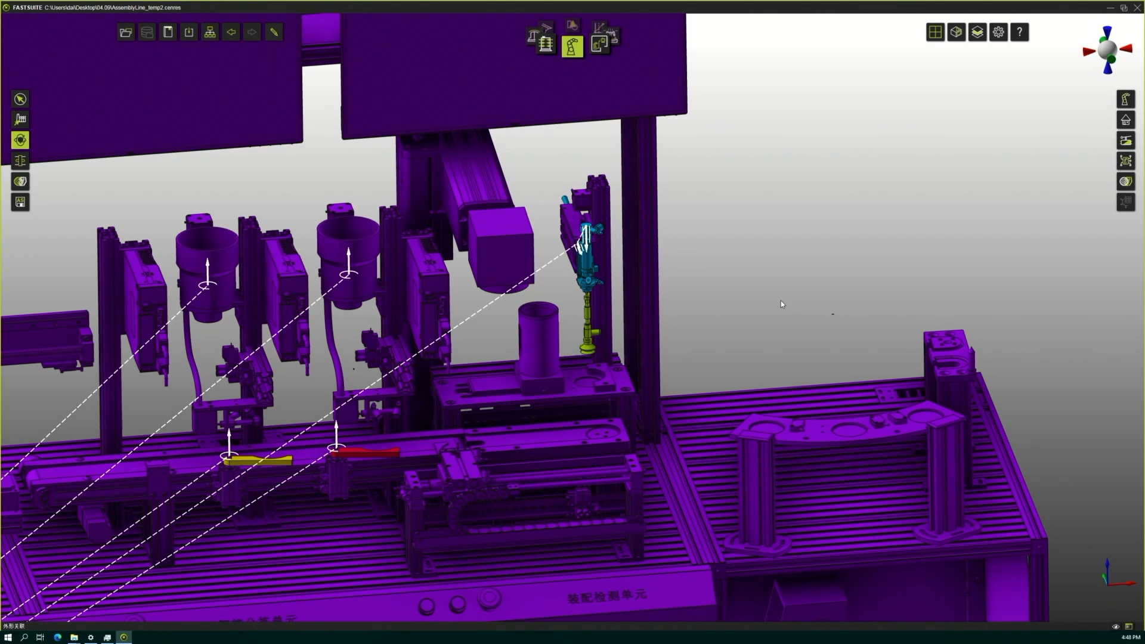Toggle the highlighted robot arm workbench icon
Viewport: 1145px width, 644px height.
click(572, 47)
